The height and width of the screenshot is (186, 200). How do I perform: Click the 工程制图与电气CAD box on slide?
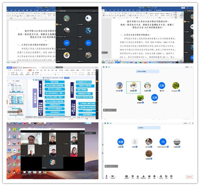84,82
